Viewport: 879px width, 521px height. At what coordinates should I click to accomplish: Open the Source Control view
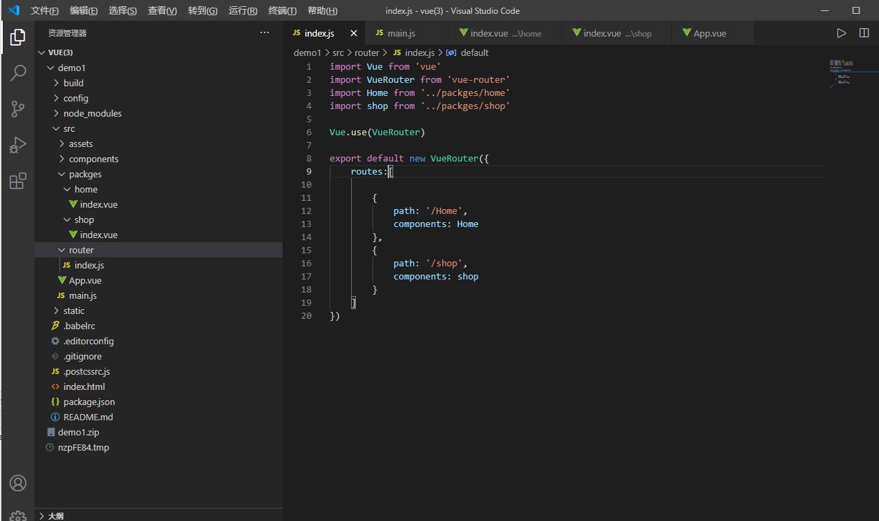[18, 109]
